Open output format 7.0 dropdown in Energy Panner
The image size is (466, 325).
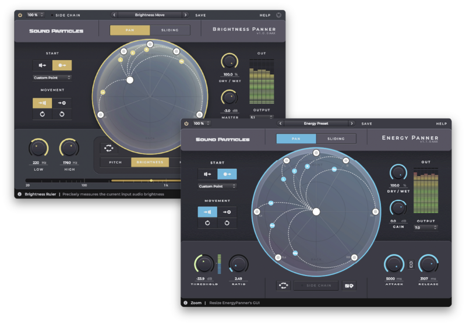coord(426,228)
